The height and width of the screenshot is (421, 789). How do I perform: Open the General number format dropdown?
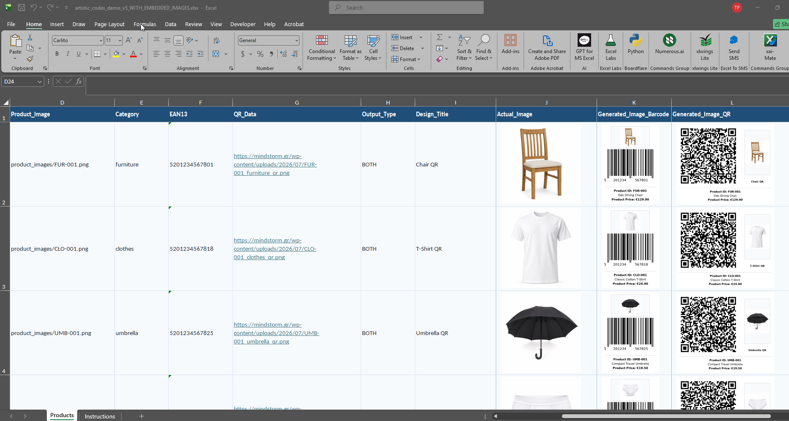[297, 40]
